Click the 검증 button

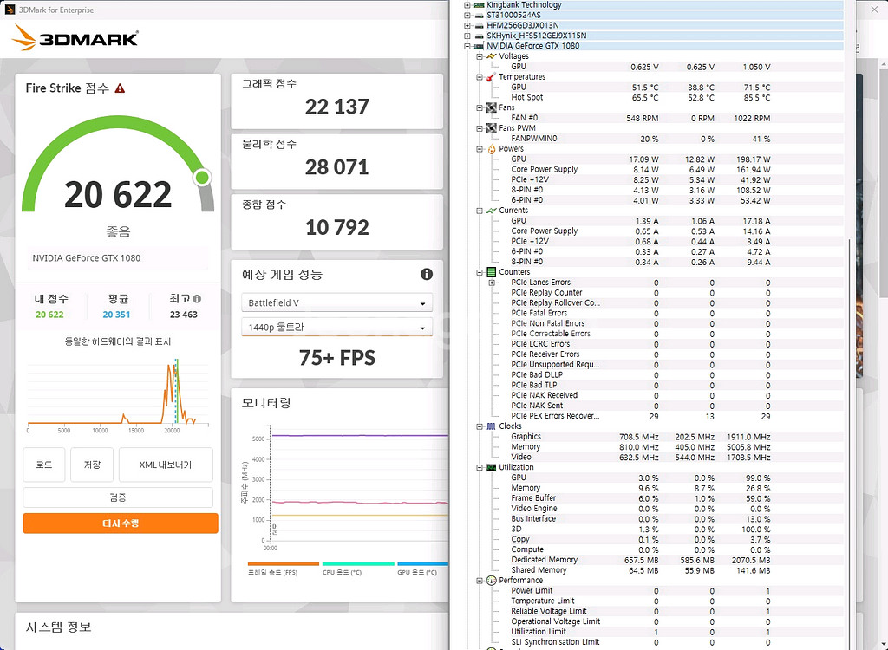118,497
